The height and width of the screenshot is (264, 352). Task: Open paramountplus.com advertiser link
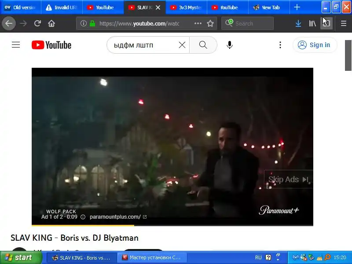pos(118,217)
